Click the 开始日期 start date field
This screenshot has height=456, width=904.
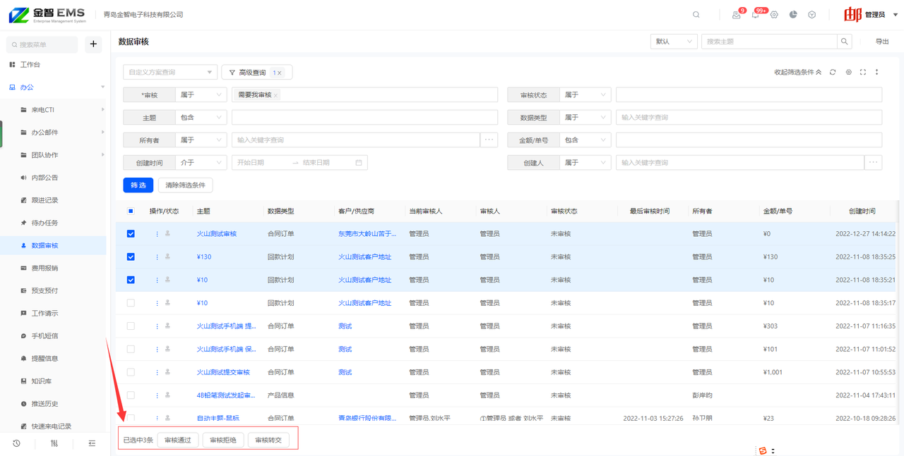pos(261,163)
